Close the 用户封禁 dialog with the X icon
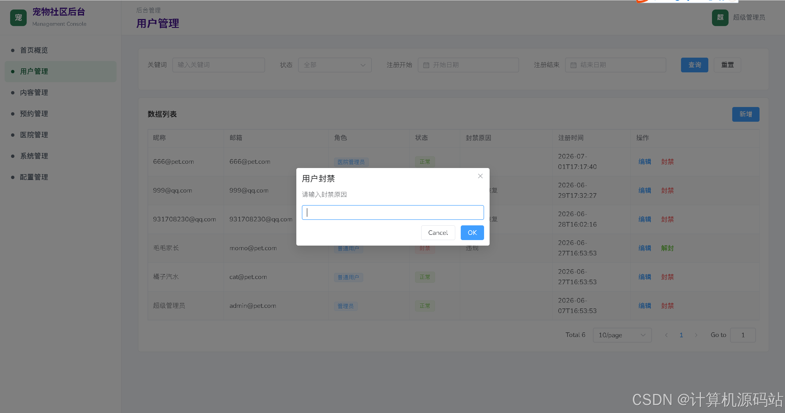Image resolution: width=785 pixels, height=413 pixels. pos(480,176)
